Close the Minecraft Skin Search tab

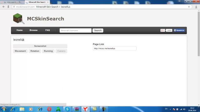(x=48, y=2)
